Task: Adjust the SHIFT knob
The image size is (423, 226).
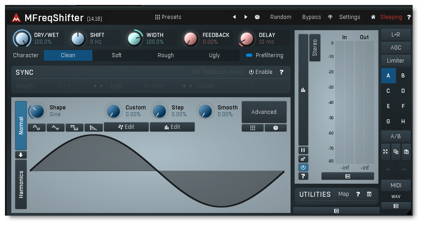Action: coord(78,39)
